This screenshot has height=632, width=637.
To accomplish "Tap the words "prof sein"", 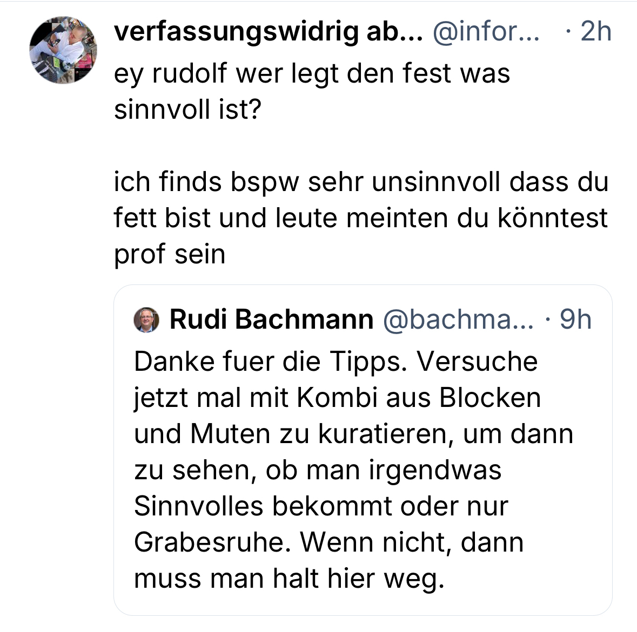I will (x=169, y=254).
